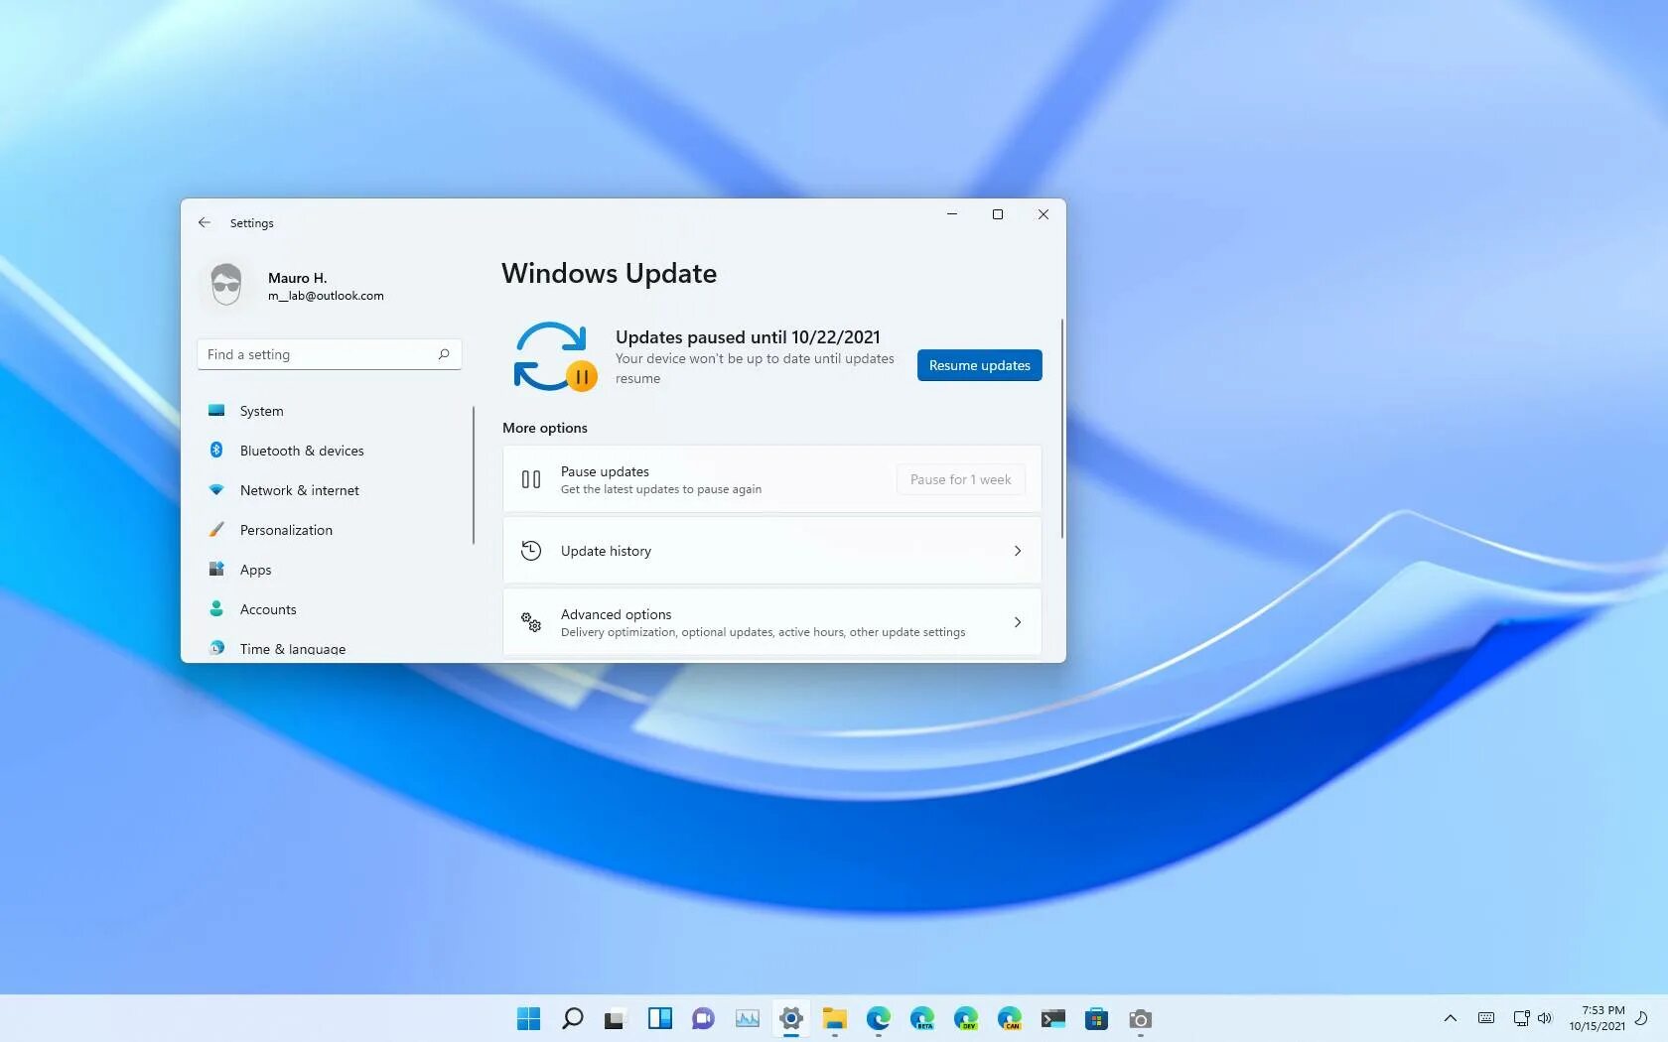
Task: Open Accounts settings from the sidebar
Action: pos(268,608)
